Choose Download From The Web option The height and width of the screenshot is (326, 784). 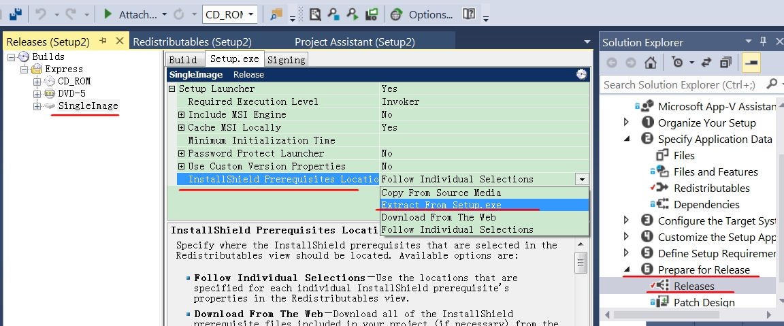[x=484, y=217]
